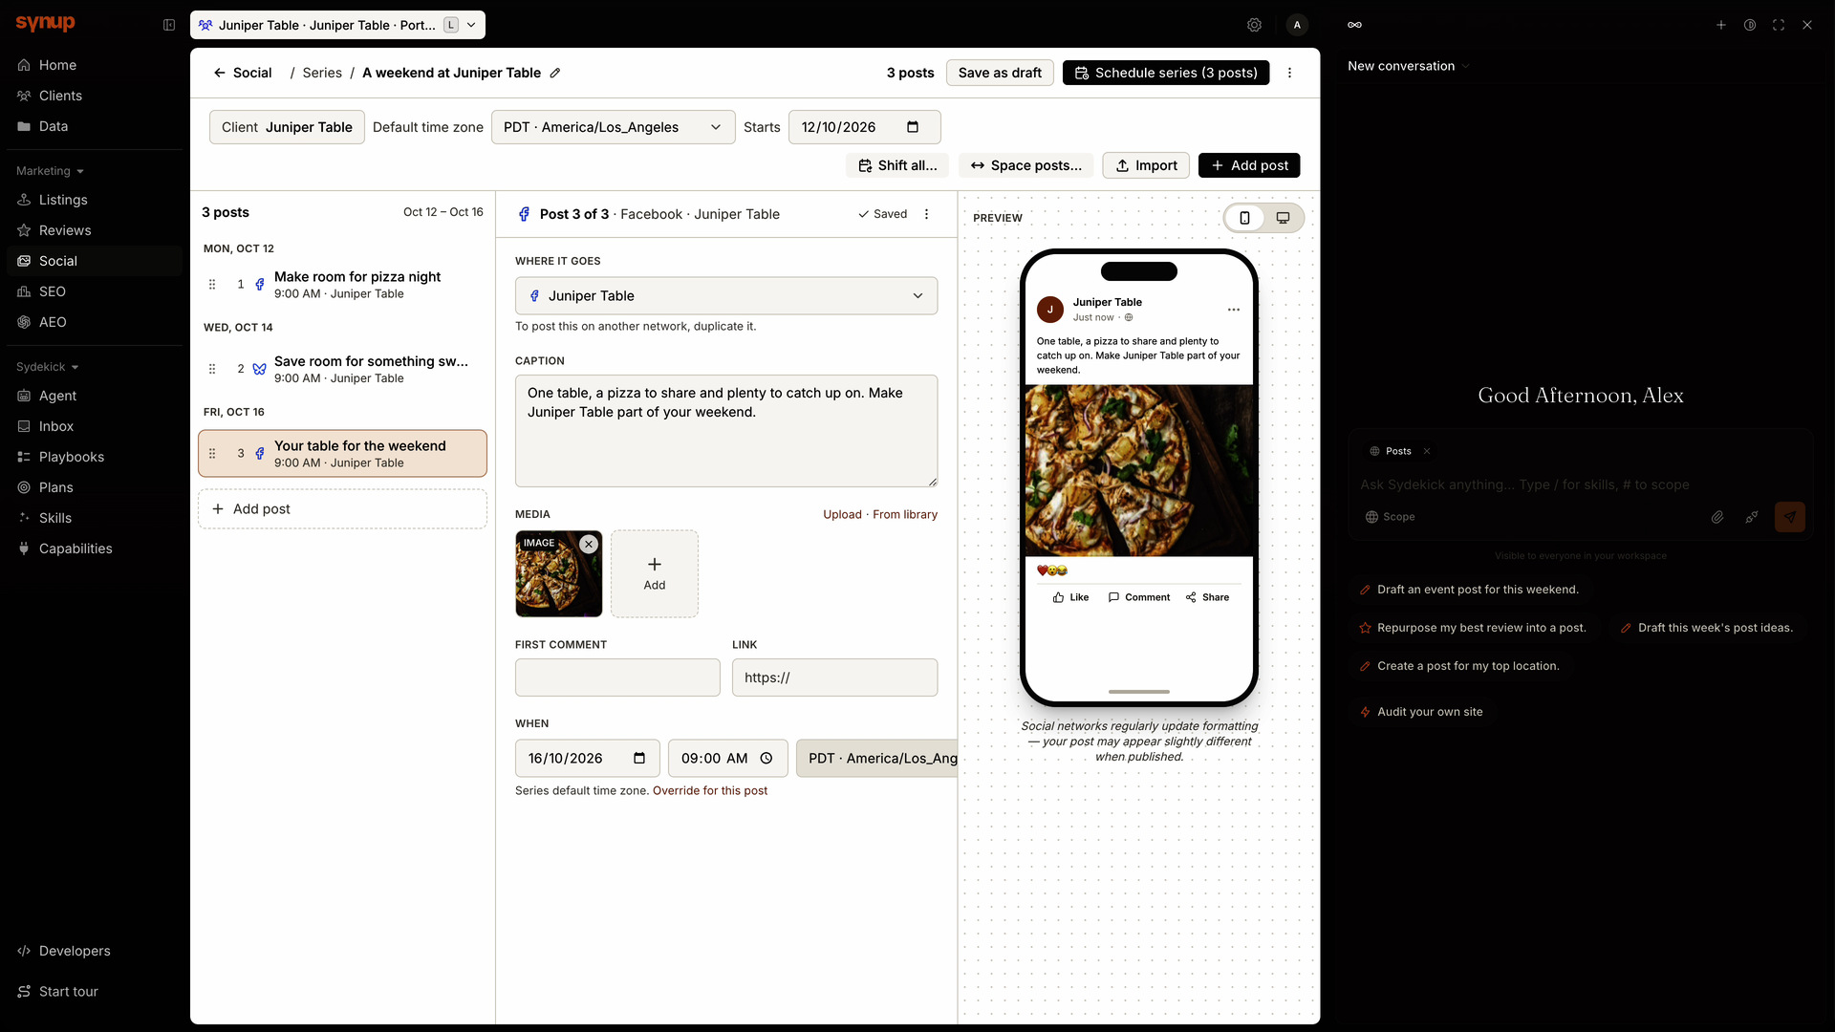
Task: Click Save as draft button
Action: 1000,73
